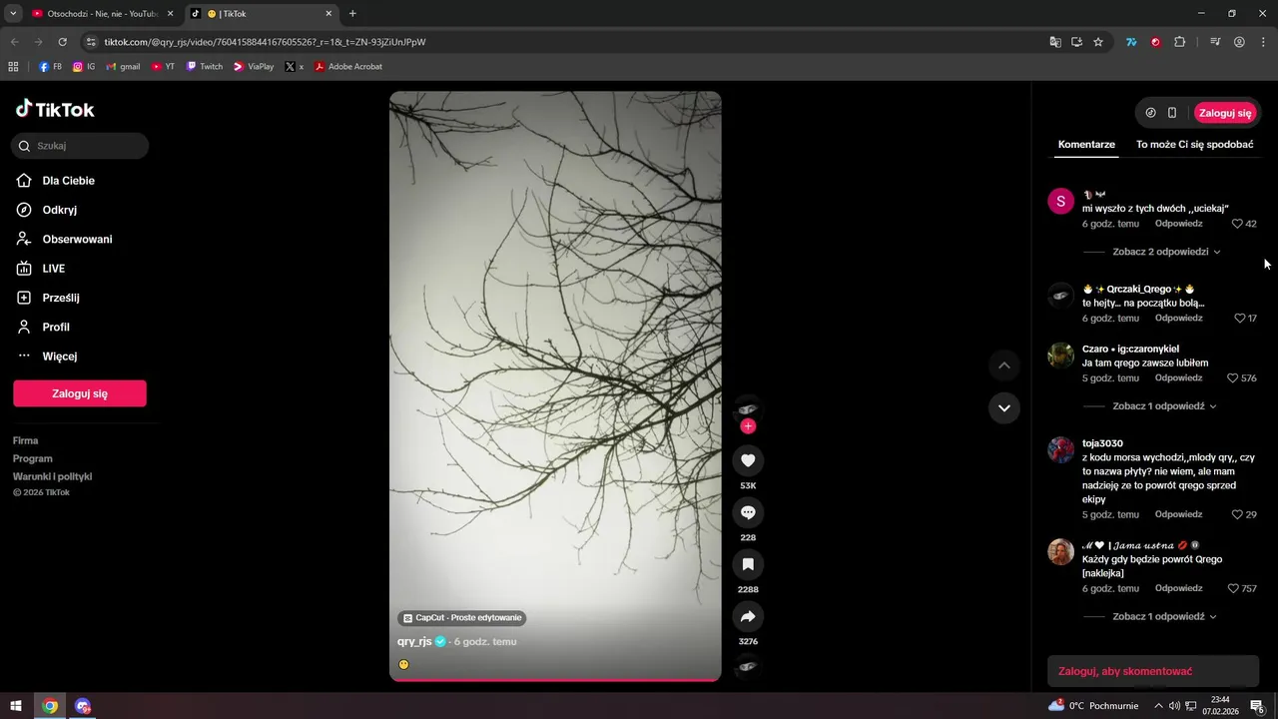Open the TikTok coin icon in header
1278x719 pixels.
[x=1150, y=113]
